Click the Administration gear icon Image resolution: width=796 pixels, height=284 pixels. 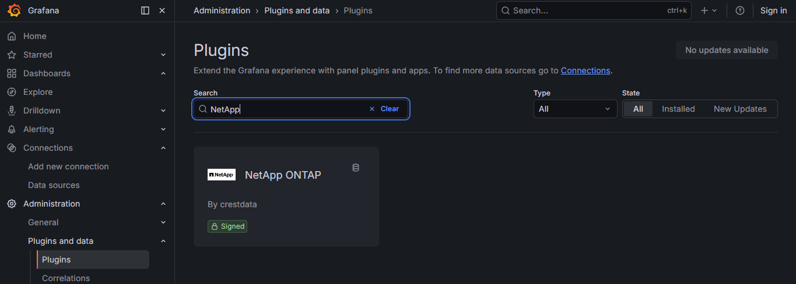(12, 204)
